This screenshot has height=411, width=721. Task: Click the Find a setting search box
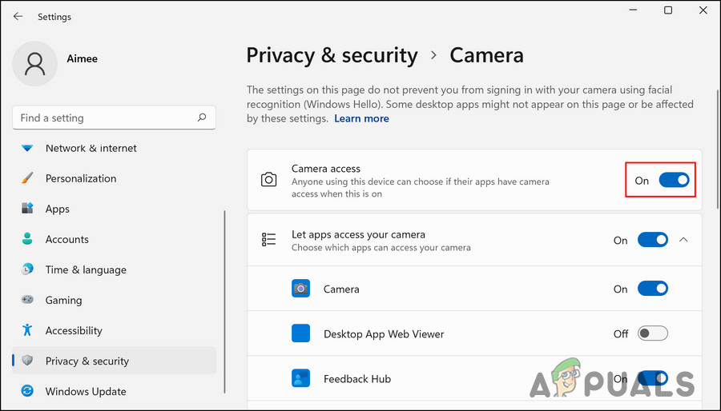point(104,118)
